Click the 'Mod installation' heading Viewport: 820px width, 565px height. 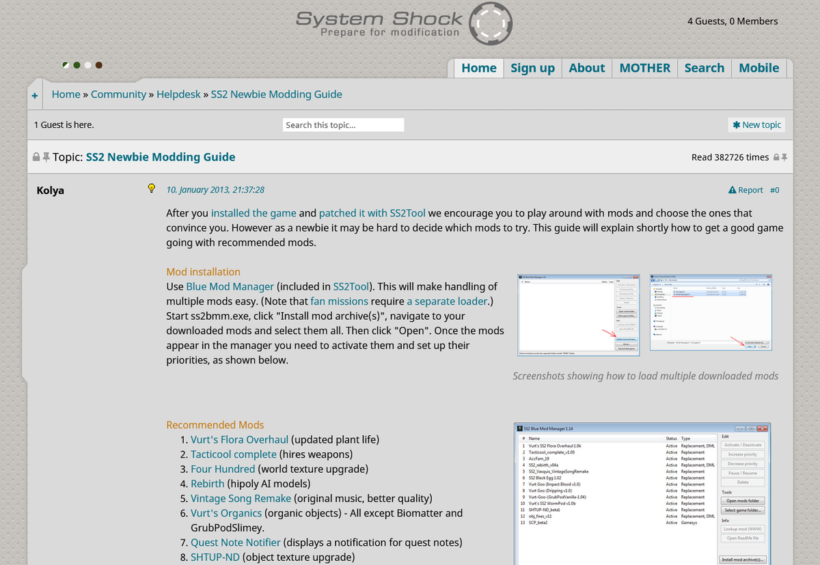(x=204, y=272)
